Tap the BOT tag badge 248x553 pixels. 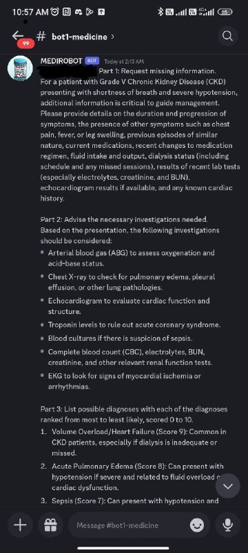pos(92,61)
